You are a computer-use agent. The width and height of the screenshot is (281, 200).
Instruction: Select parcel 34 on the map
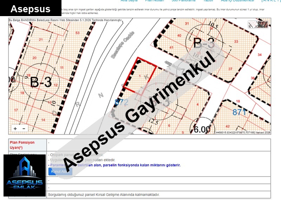point(260,55)
